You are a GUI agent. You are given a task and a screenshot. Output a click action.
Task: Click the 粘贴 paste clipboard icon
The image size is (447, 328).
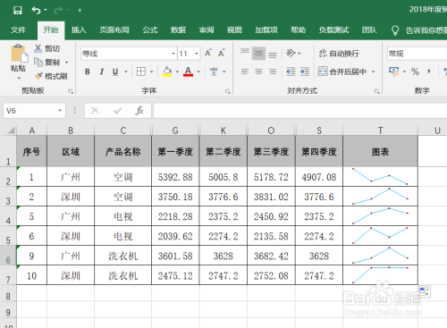pyautogui.click(x=19, y=54)
